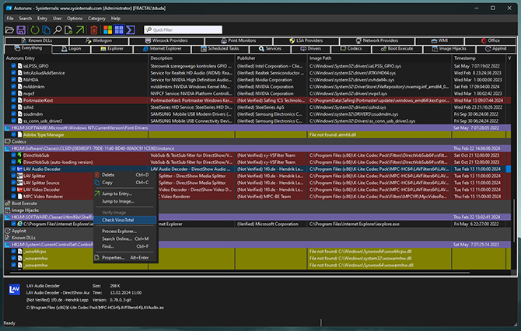The width and height of the screenshot is (521, 331).
Task: Switch to the Scheduled Tasks tab
Action: [219, 49]
